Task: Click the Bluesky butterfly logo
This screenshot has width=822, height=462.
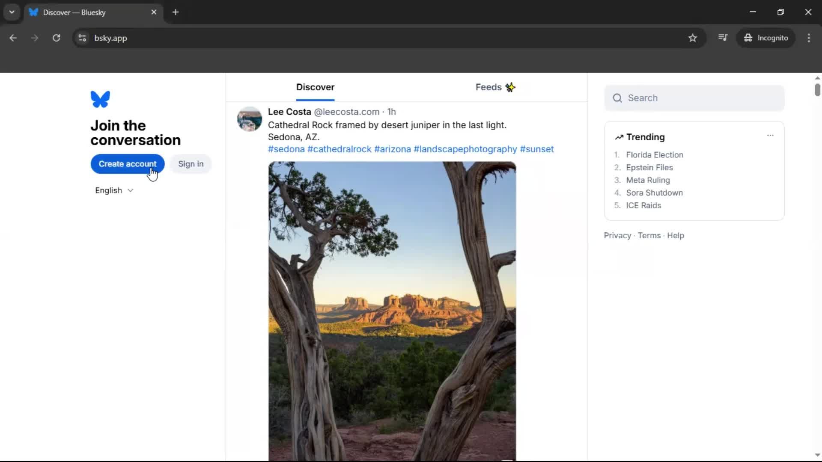Action: pyautogui.click(x=100, y=99)
